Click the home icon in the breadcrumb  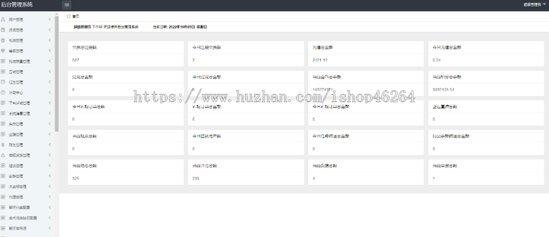click(x=68, y=16)
